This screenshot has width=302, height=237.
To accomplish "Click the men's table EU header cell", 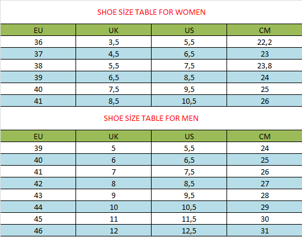I will (38, 136).
